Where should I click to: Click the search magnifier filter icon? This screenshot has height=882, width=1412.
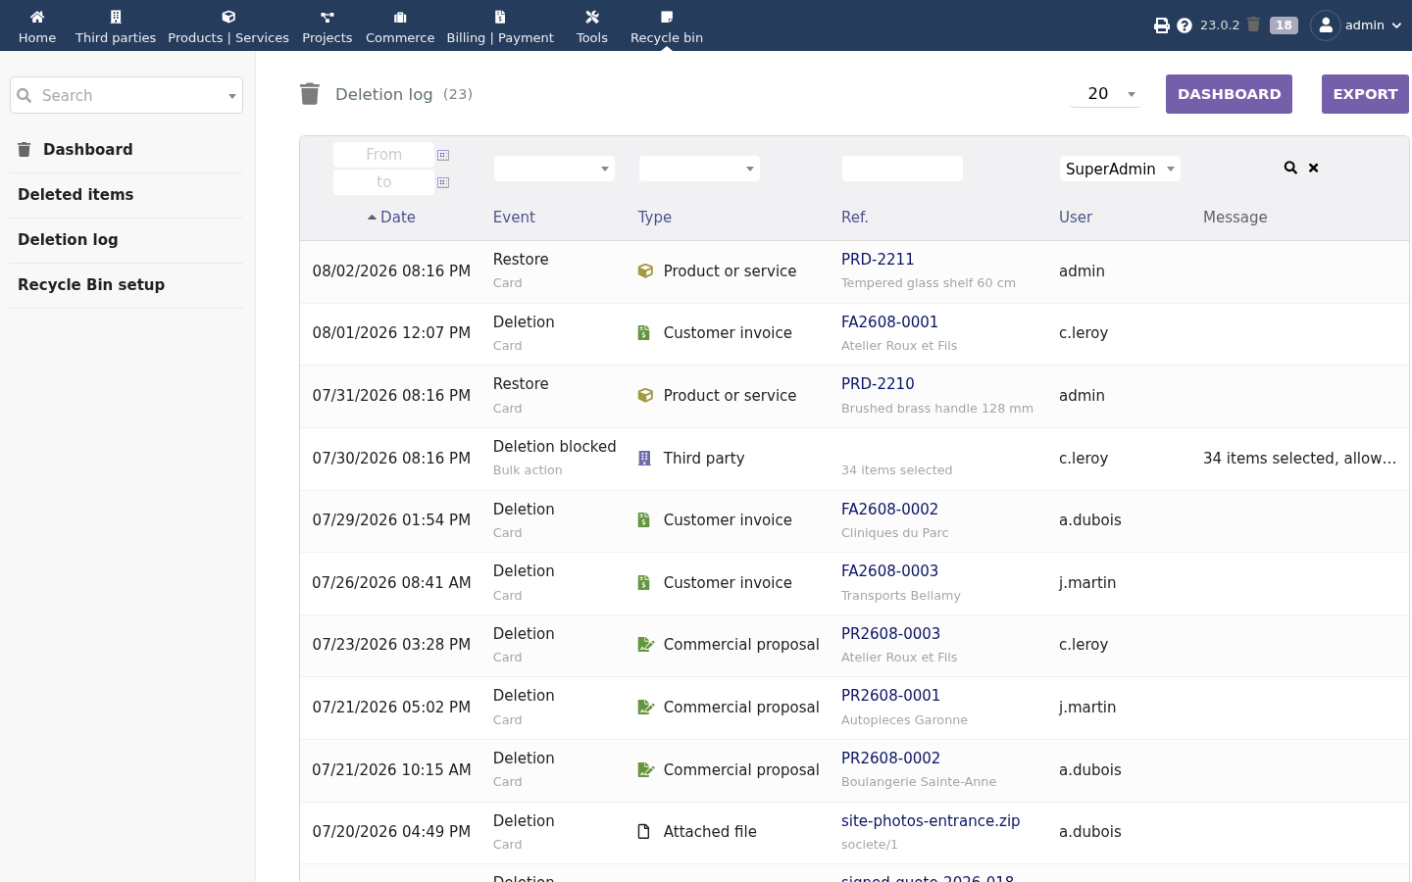tap(1290, 168)
